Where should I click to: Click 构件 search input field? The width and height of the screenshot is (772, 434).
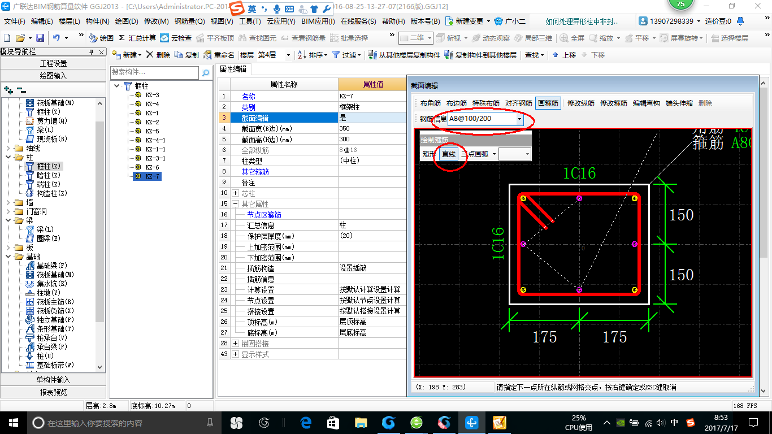pos(155,72)
